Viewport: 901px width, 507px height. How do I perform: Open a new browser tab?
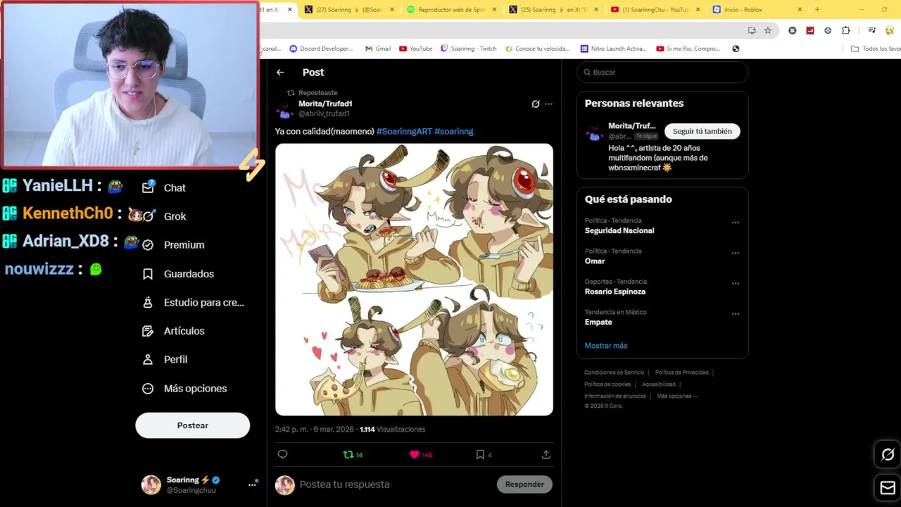[x=817, y=10]
